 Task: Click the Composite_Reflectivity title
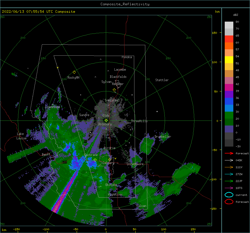pos(125,4)
